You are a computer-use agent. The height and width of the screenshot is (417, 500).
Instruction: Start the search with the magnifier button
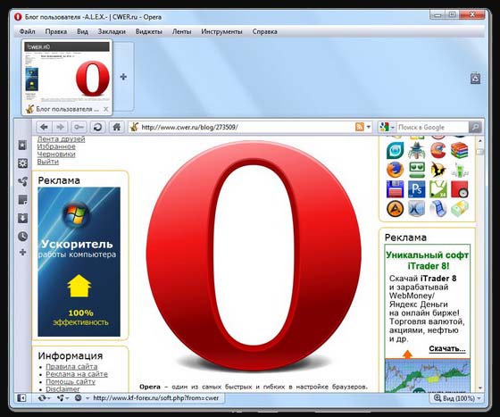point(475,127)
